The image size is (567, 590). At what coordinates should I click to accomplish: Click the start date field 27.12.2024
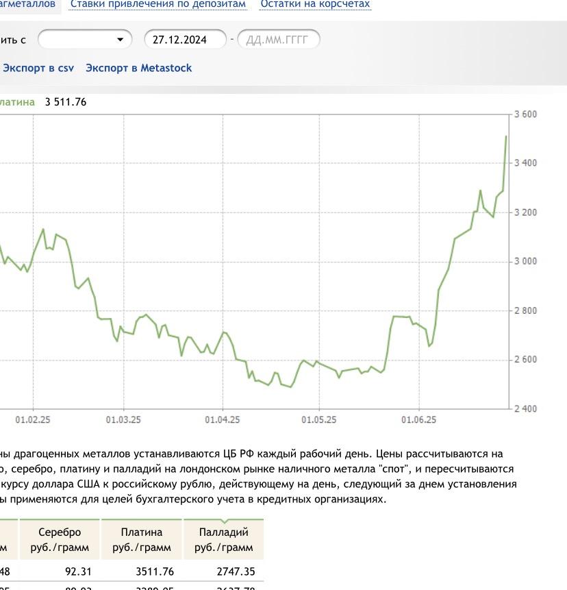(186, 40)
